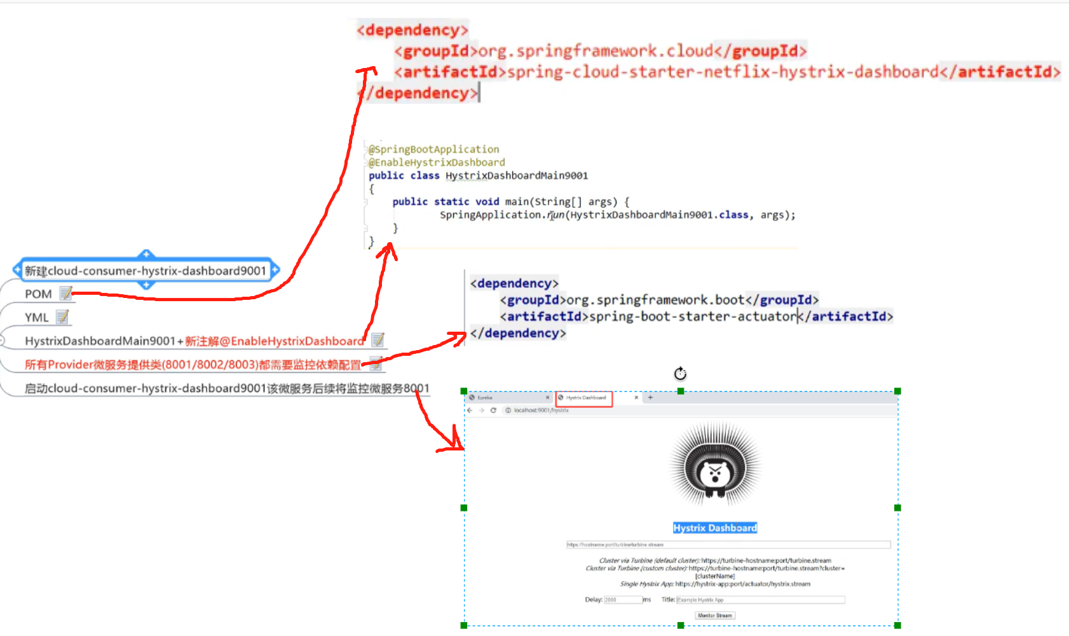
Task: Select the 所有Provider微服务提供类 topic
Action: pos(193,365)
